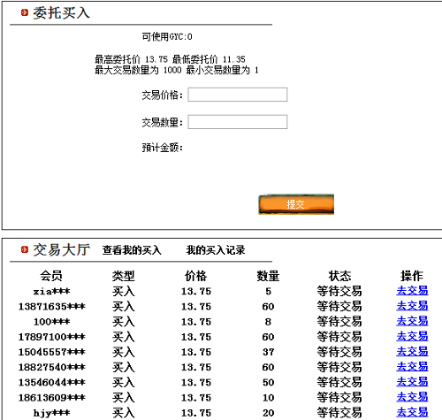Screen dimensions: 442x420
Task: Select the 状态 column header
Action: (339, 276)
